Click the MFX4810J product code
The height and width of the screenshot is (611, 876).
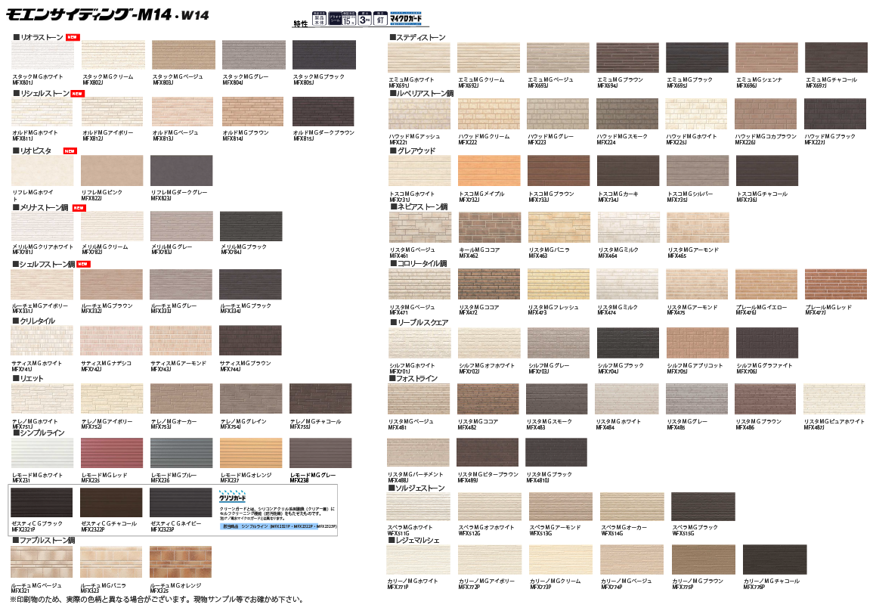538,480
